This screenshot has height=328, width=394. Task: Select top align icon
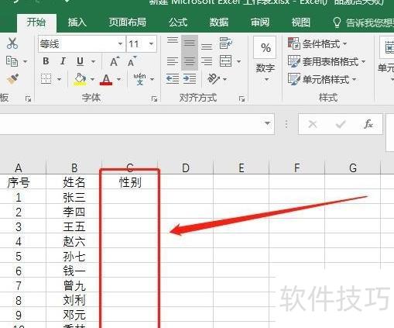(x=173, y=40)
